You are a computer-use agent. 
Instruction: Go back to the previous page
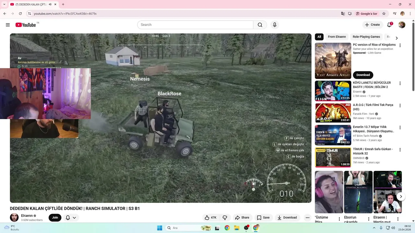(5, 14)
